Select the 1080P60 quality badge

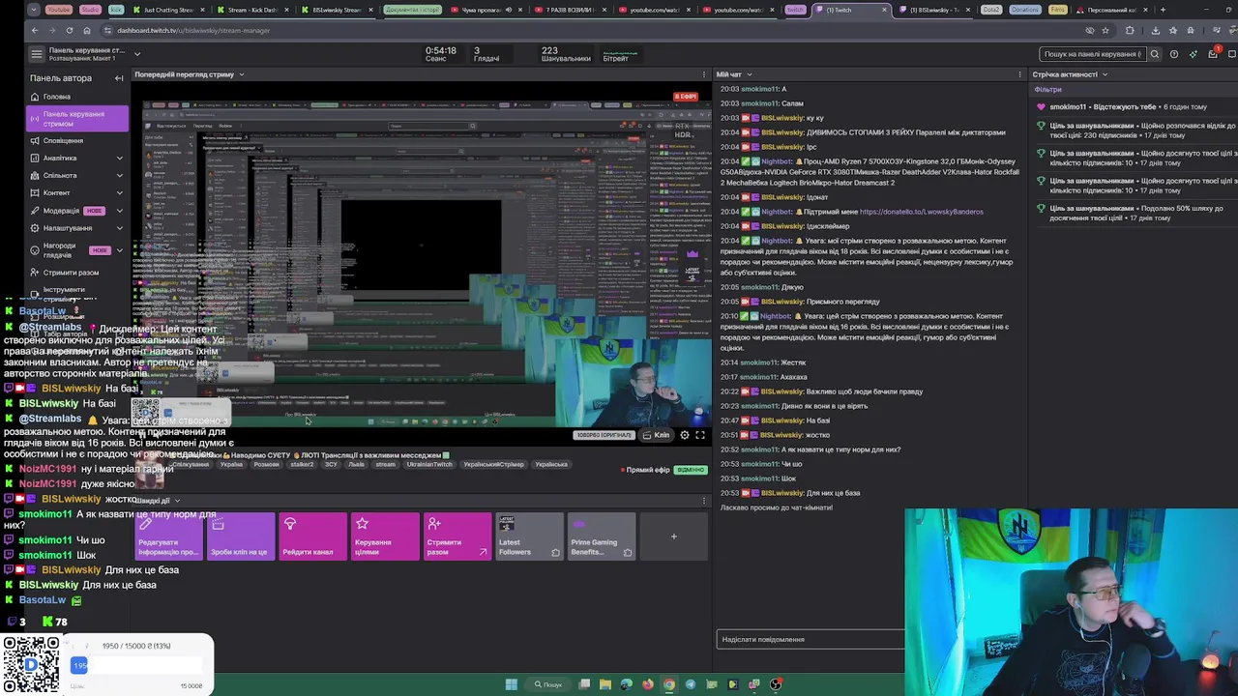pyautogui.click(x=604, y=435)
